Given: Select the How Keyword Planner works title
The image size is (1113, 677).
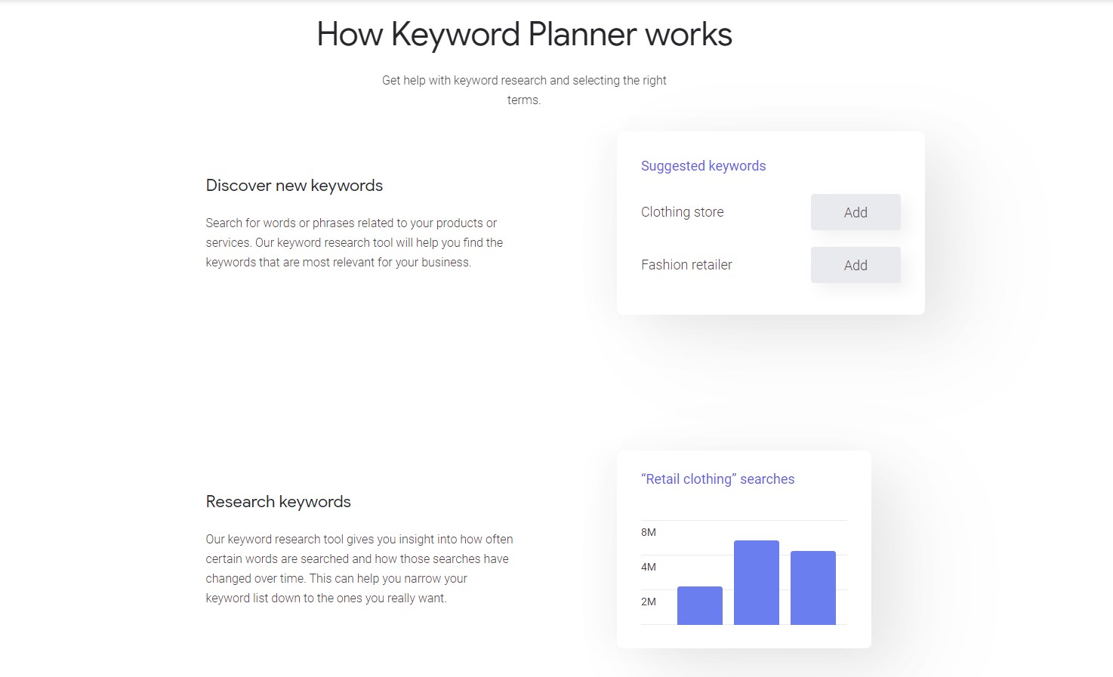Looking at the screenshot, I should (x=524, y=34).
